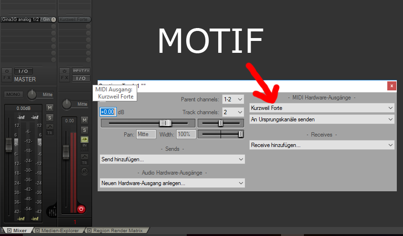The image size is (403, 236).
Task: Switch to Region Render Matrix tab
Action: pyautogui.click(x=118, y=231)
